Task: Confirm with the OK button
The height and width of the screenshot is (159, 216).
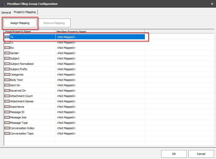Action: point(174,154)
